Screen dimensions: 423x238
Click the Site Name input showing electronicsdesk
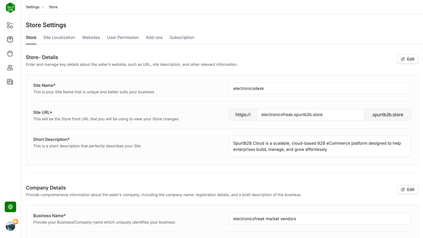[x=320, y=88]
